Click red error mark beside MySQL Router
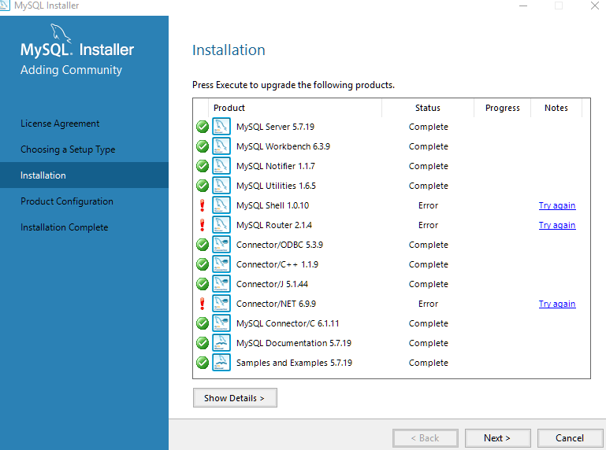 [202, 225]
